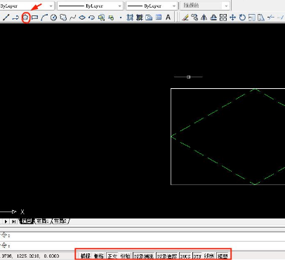
Task: Toggle 线宽 lineweight display
Action: [208, 256]
